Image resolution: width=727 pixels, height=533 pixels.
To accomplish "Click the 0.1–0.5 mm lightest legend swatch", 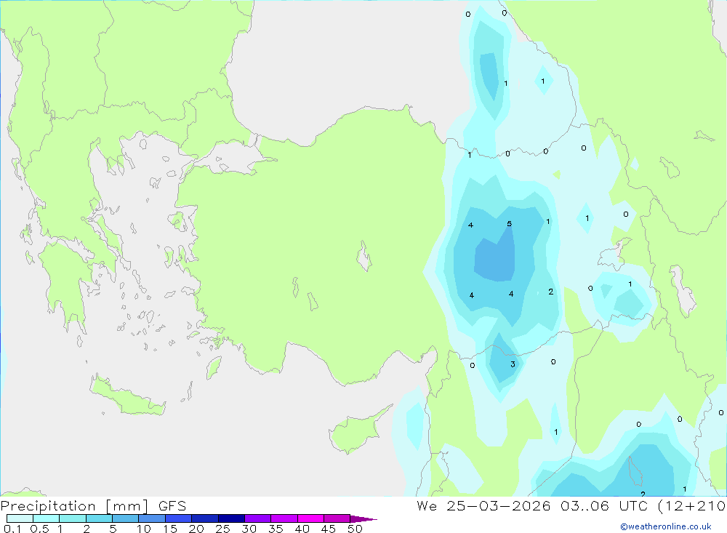I will (20, 518).
